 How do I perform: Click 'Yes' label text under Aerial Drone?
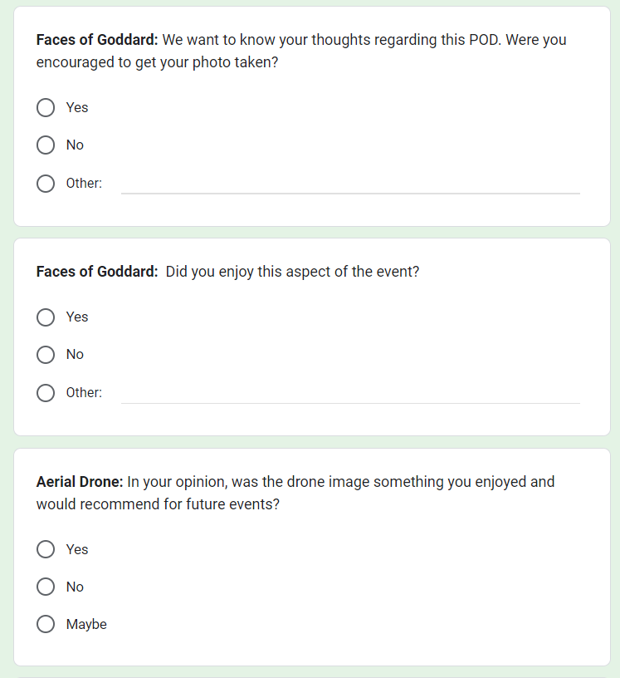[77, 550]
